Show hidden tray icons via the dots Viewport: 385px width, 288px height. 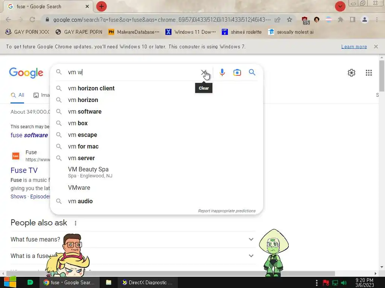coord(317,283)
